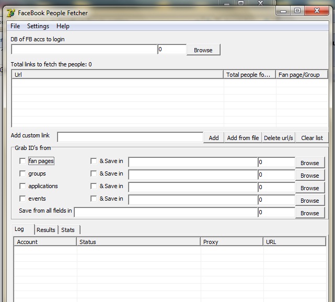This screenshot has width=335, height=302.
Task: Click Clear list button
Action: click(312, 138)
